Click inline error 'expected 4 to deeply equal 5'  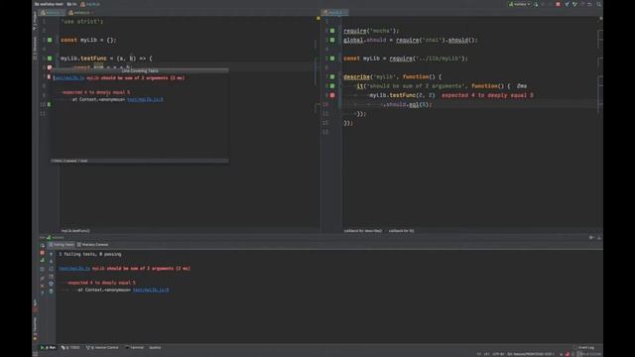[x=487, y=95]
